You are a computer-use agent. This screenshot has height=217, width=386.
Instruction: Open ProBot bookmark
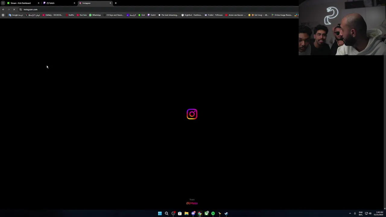214,15
